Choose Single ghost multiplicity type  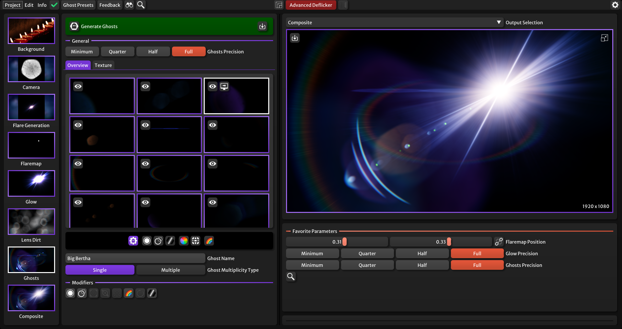click(100, 270)
